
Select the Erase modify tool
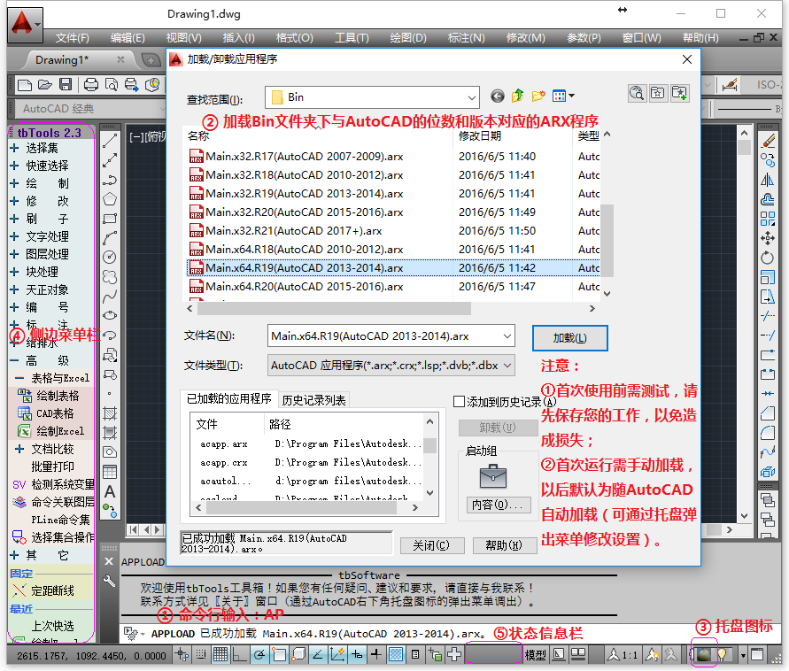pos(768,142)
